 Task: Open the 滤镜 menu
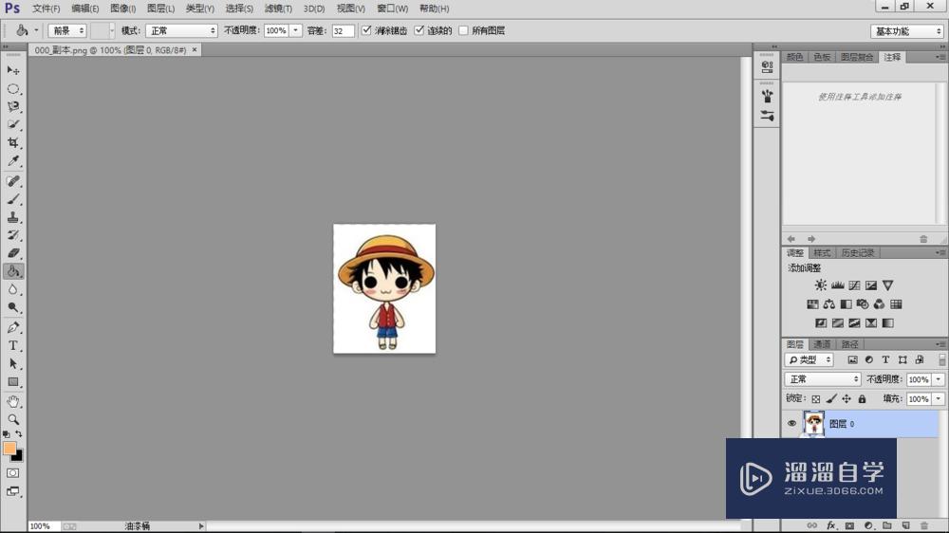pyautogui.click(x=278, y=9)
